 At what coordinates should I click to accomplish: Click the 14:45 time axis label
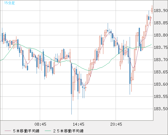pos(78,124)
